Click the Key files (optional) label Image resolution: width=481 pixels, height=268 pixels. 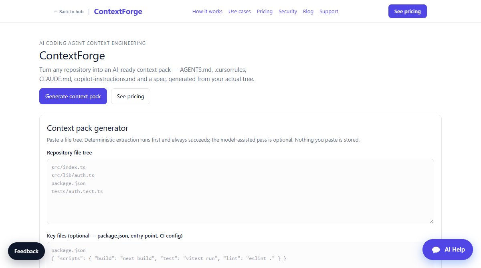(x=115, y=236)
